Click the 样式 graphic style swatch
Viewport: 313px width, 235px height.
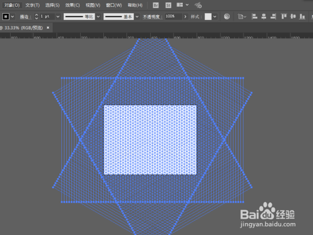208,16
